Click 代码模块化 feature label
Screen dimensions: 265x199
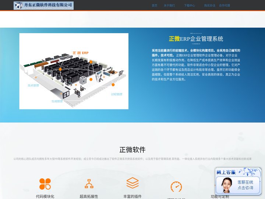[x=45, y=196]
